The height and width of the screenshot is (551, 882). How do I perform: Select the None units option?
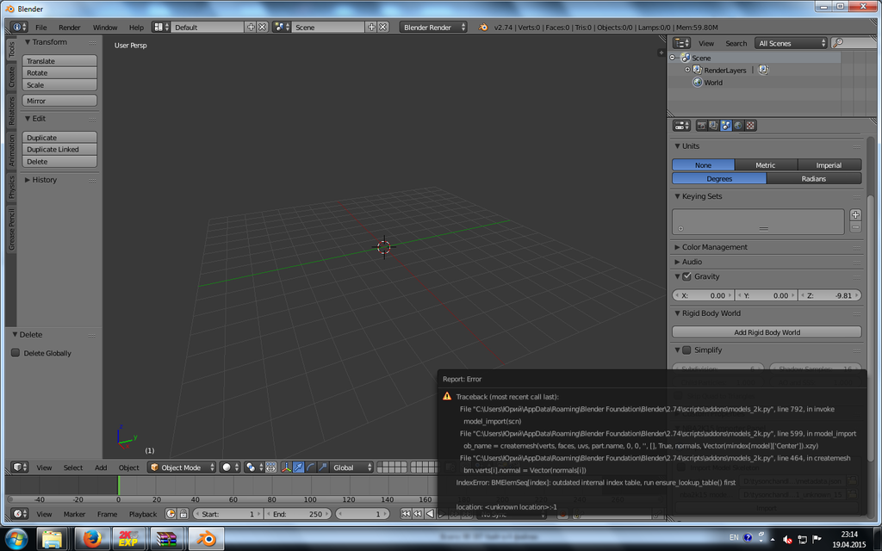[x=703, y=164]
